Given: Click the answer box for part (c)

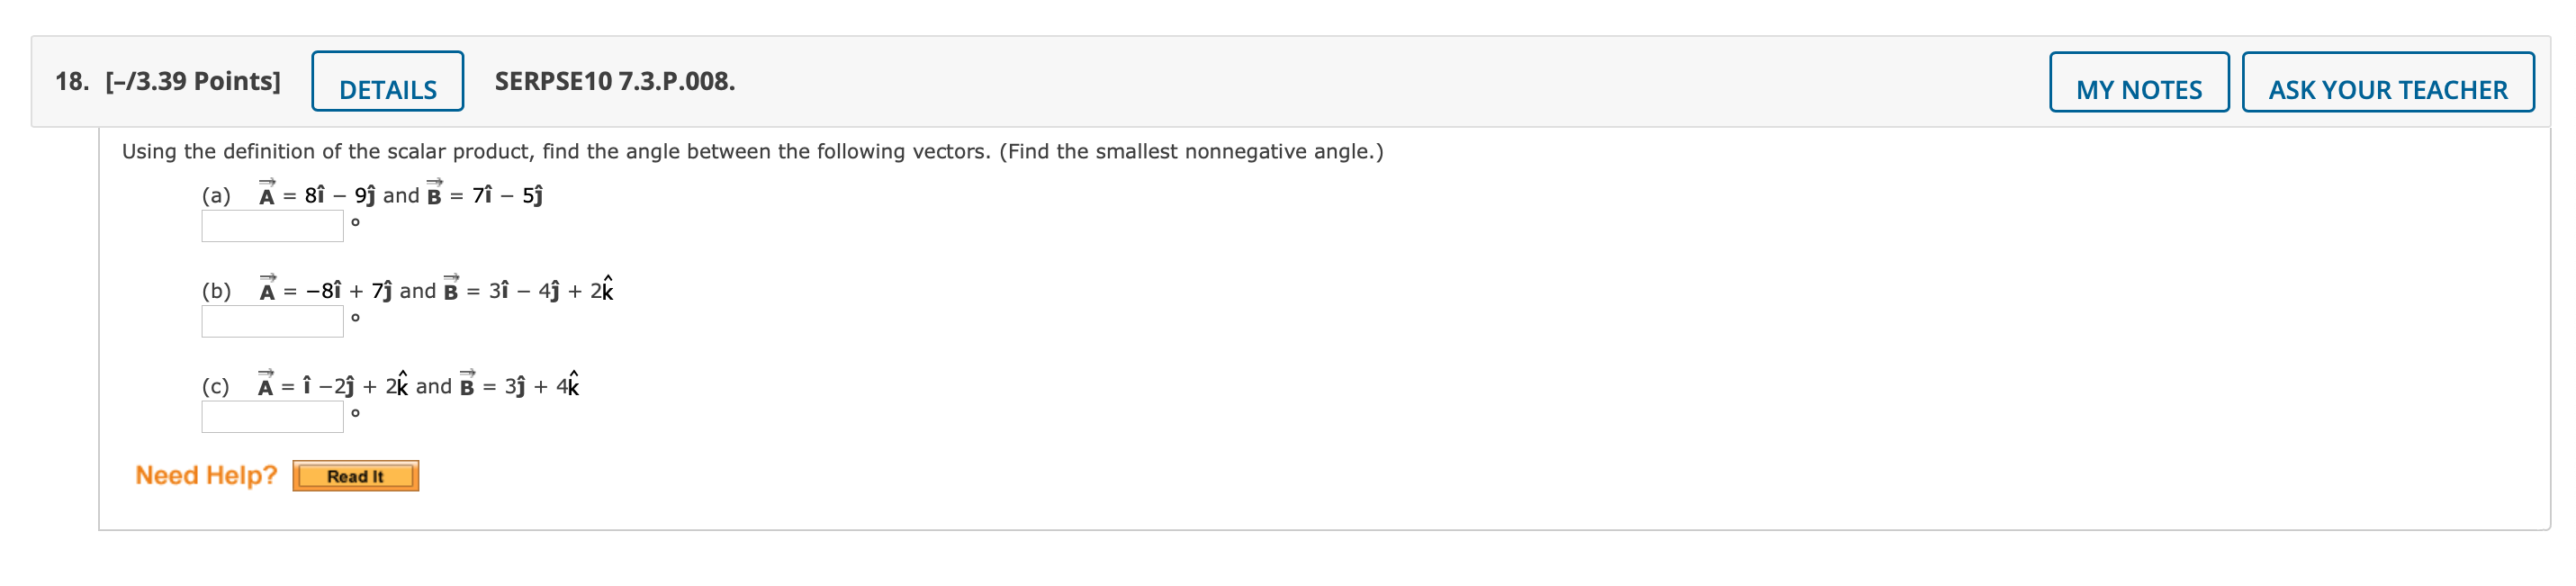Looking at the screenshot, I should [271, 416].
